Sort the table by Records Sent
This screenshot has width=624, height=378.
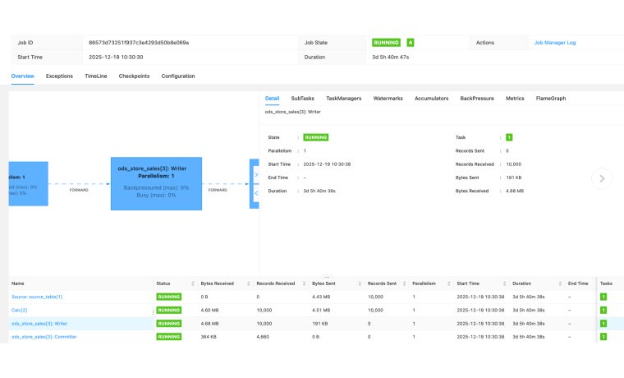click(x=405, y=283)
